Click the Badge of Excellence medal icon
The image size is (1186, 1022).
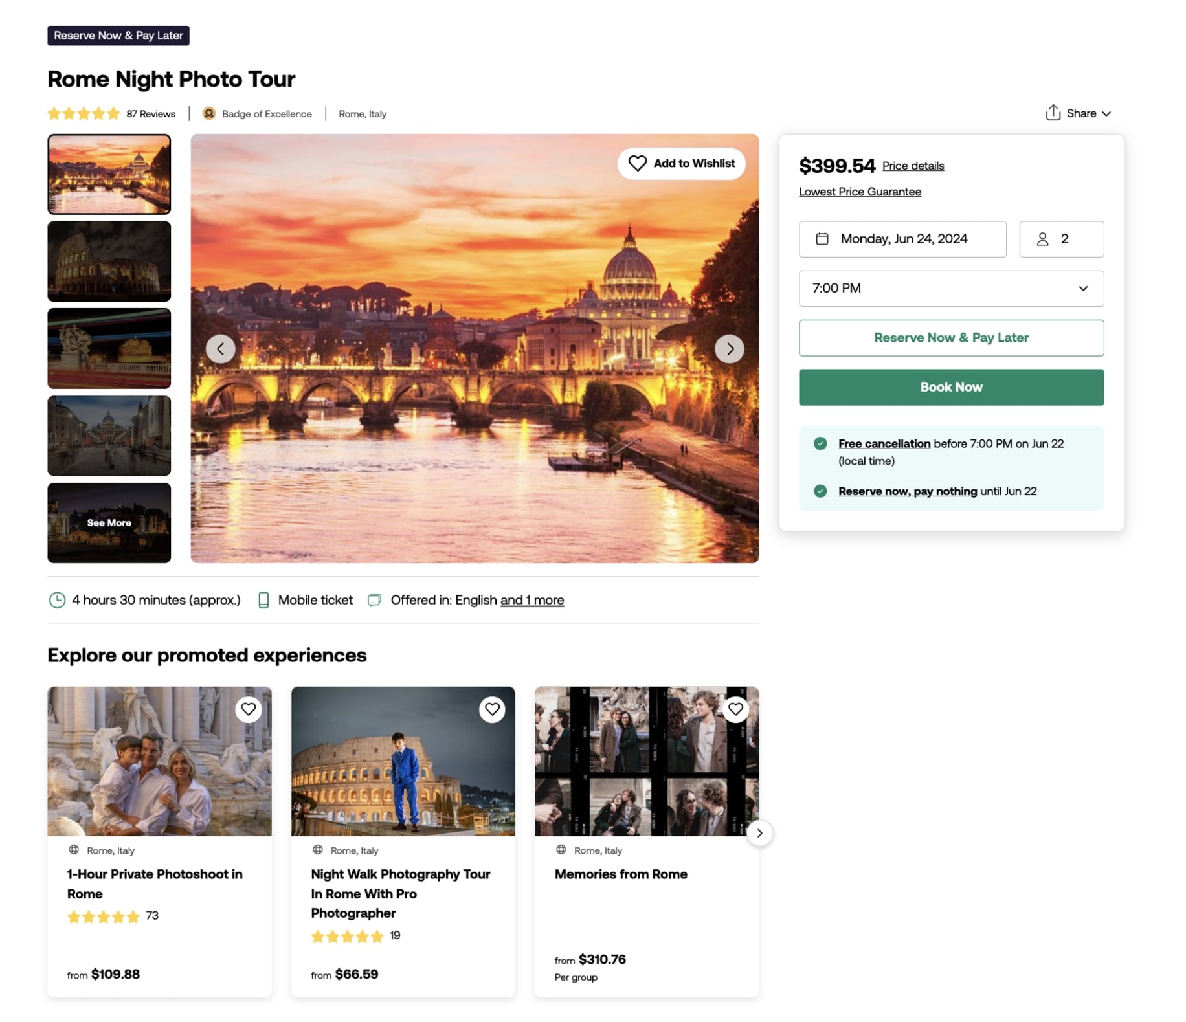[x=208, y=113]
